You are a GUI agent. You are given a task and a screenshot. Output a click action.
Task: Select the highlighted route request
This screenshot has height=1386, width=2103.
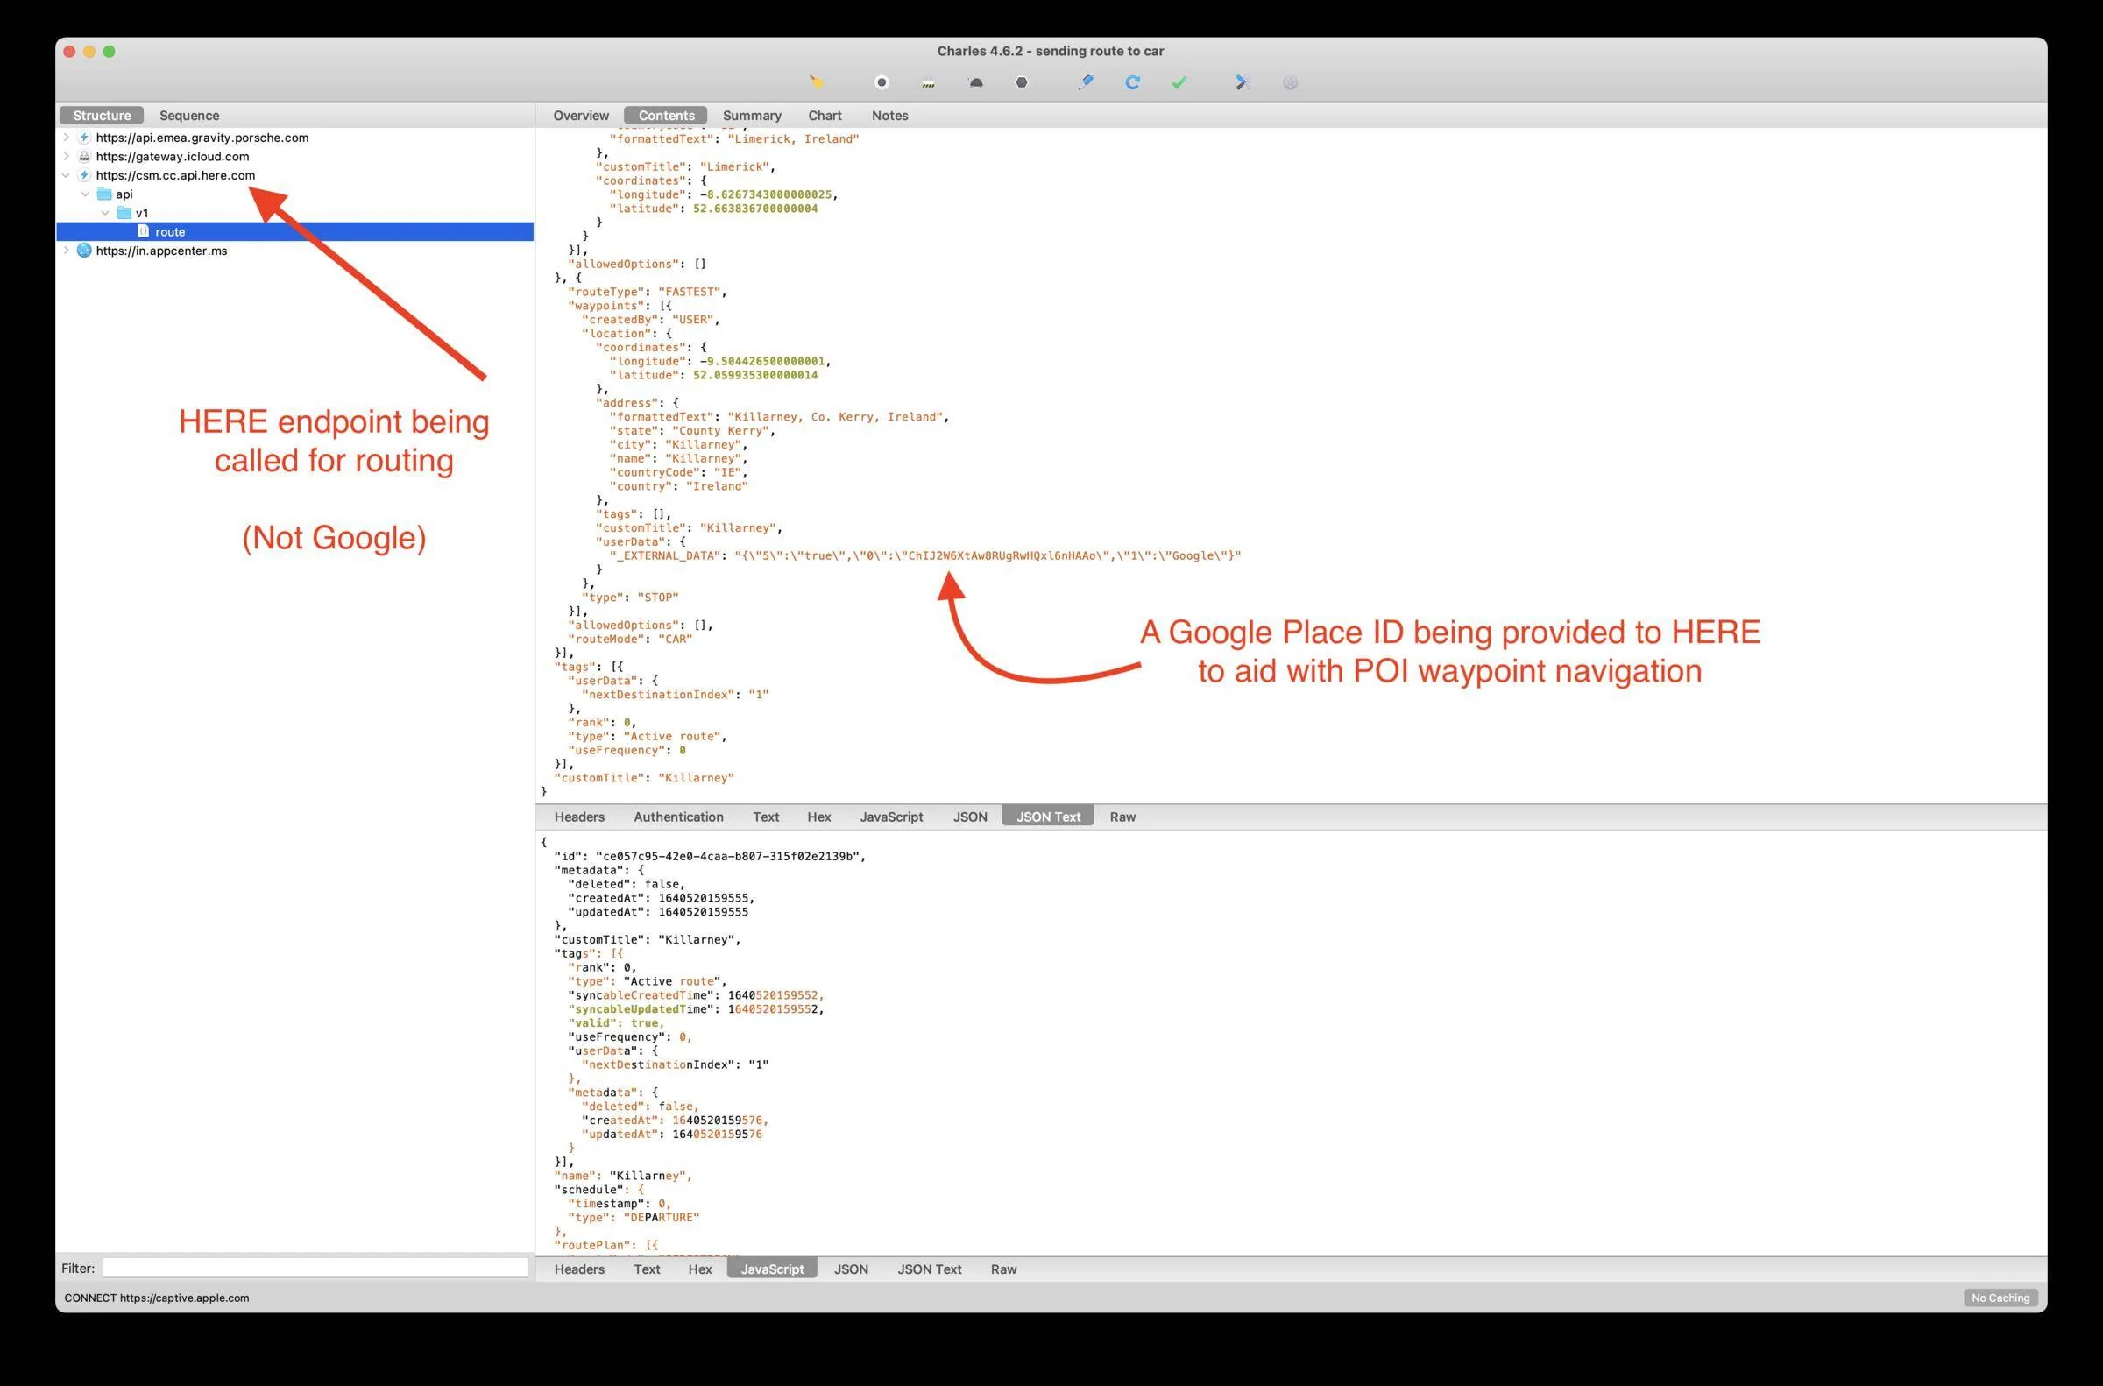(x=294, y=231)
